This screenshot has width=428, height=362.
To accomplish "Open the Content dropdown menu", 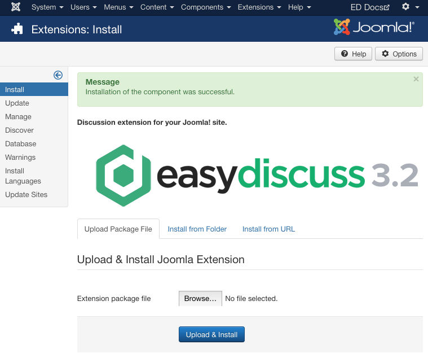I will 157,7.
